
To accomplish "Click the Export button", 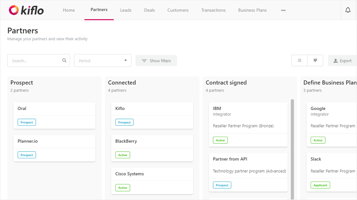I will point(342,60).
